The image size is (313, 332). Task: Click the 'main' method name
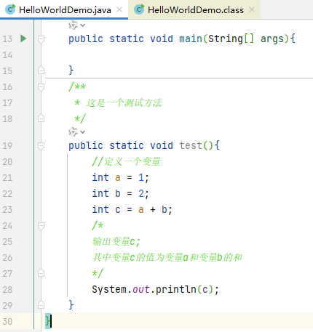[x=191, y=39]
